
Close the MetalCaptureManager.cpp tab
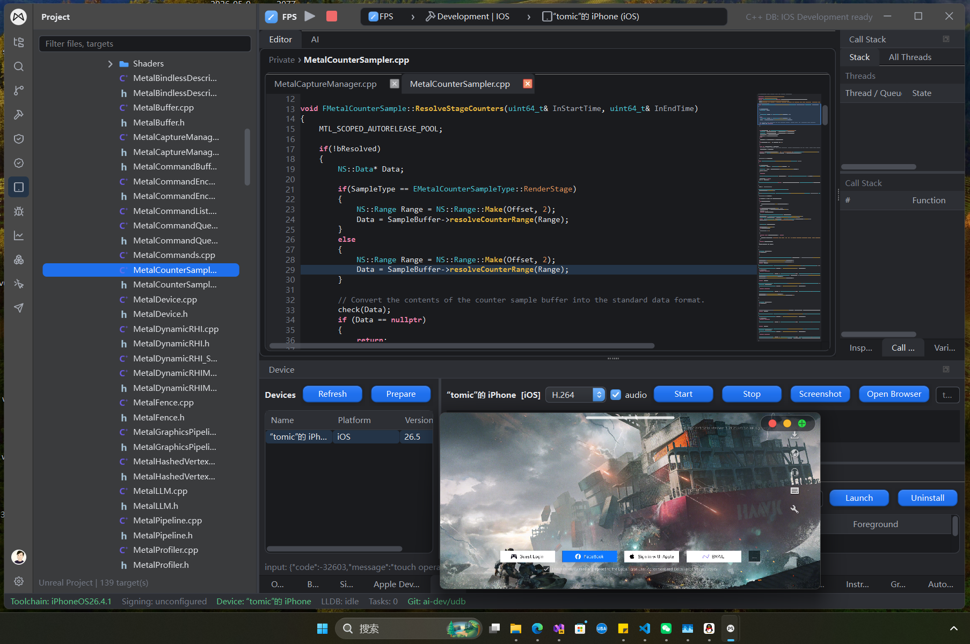395,84
